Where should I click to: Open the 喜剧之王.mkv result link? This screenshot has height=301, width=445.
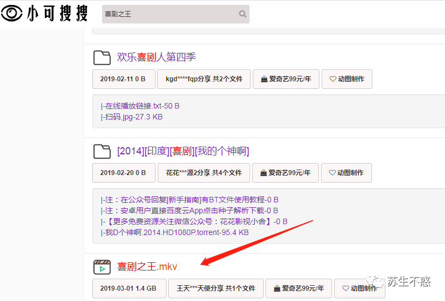[x=147, y=267]
